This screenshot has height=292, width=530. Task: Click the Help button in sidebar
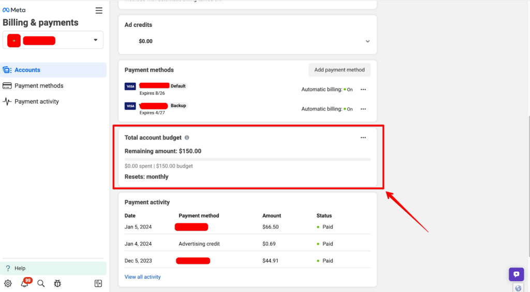click(20, 268)
